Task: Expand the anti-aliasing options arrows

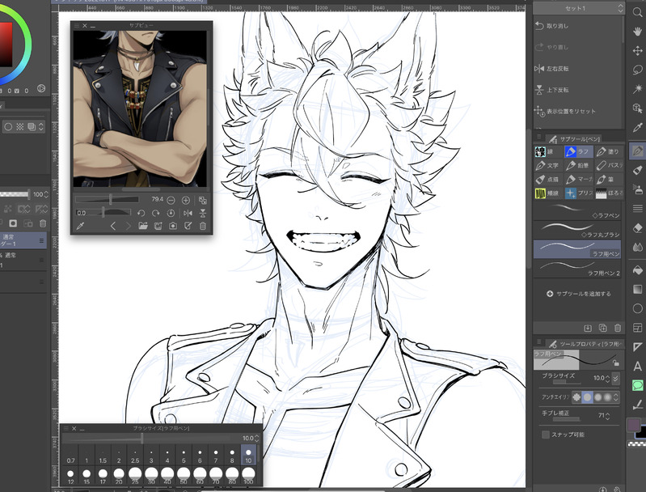Action: pos(616,397)
